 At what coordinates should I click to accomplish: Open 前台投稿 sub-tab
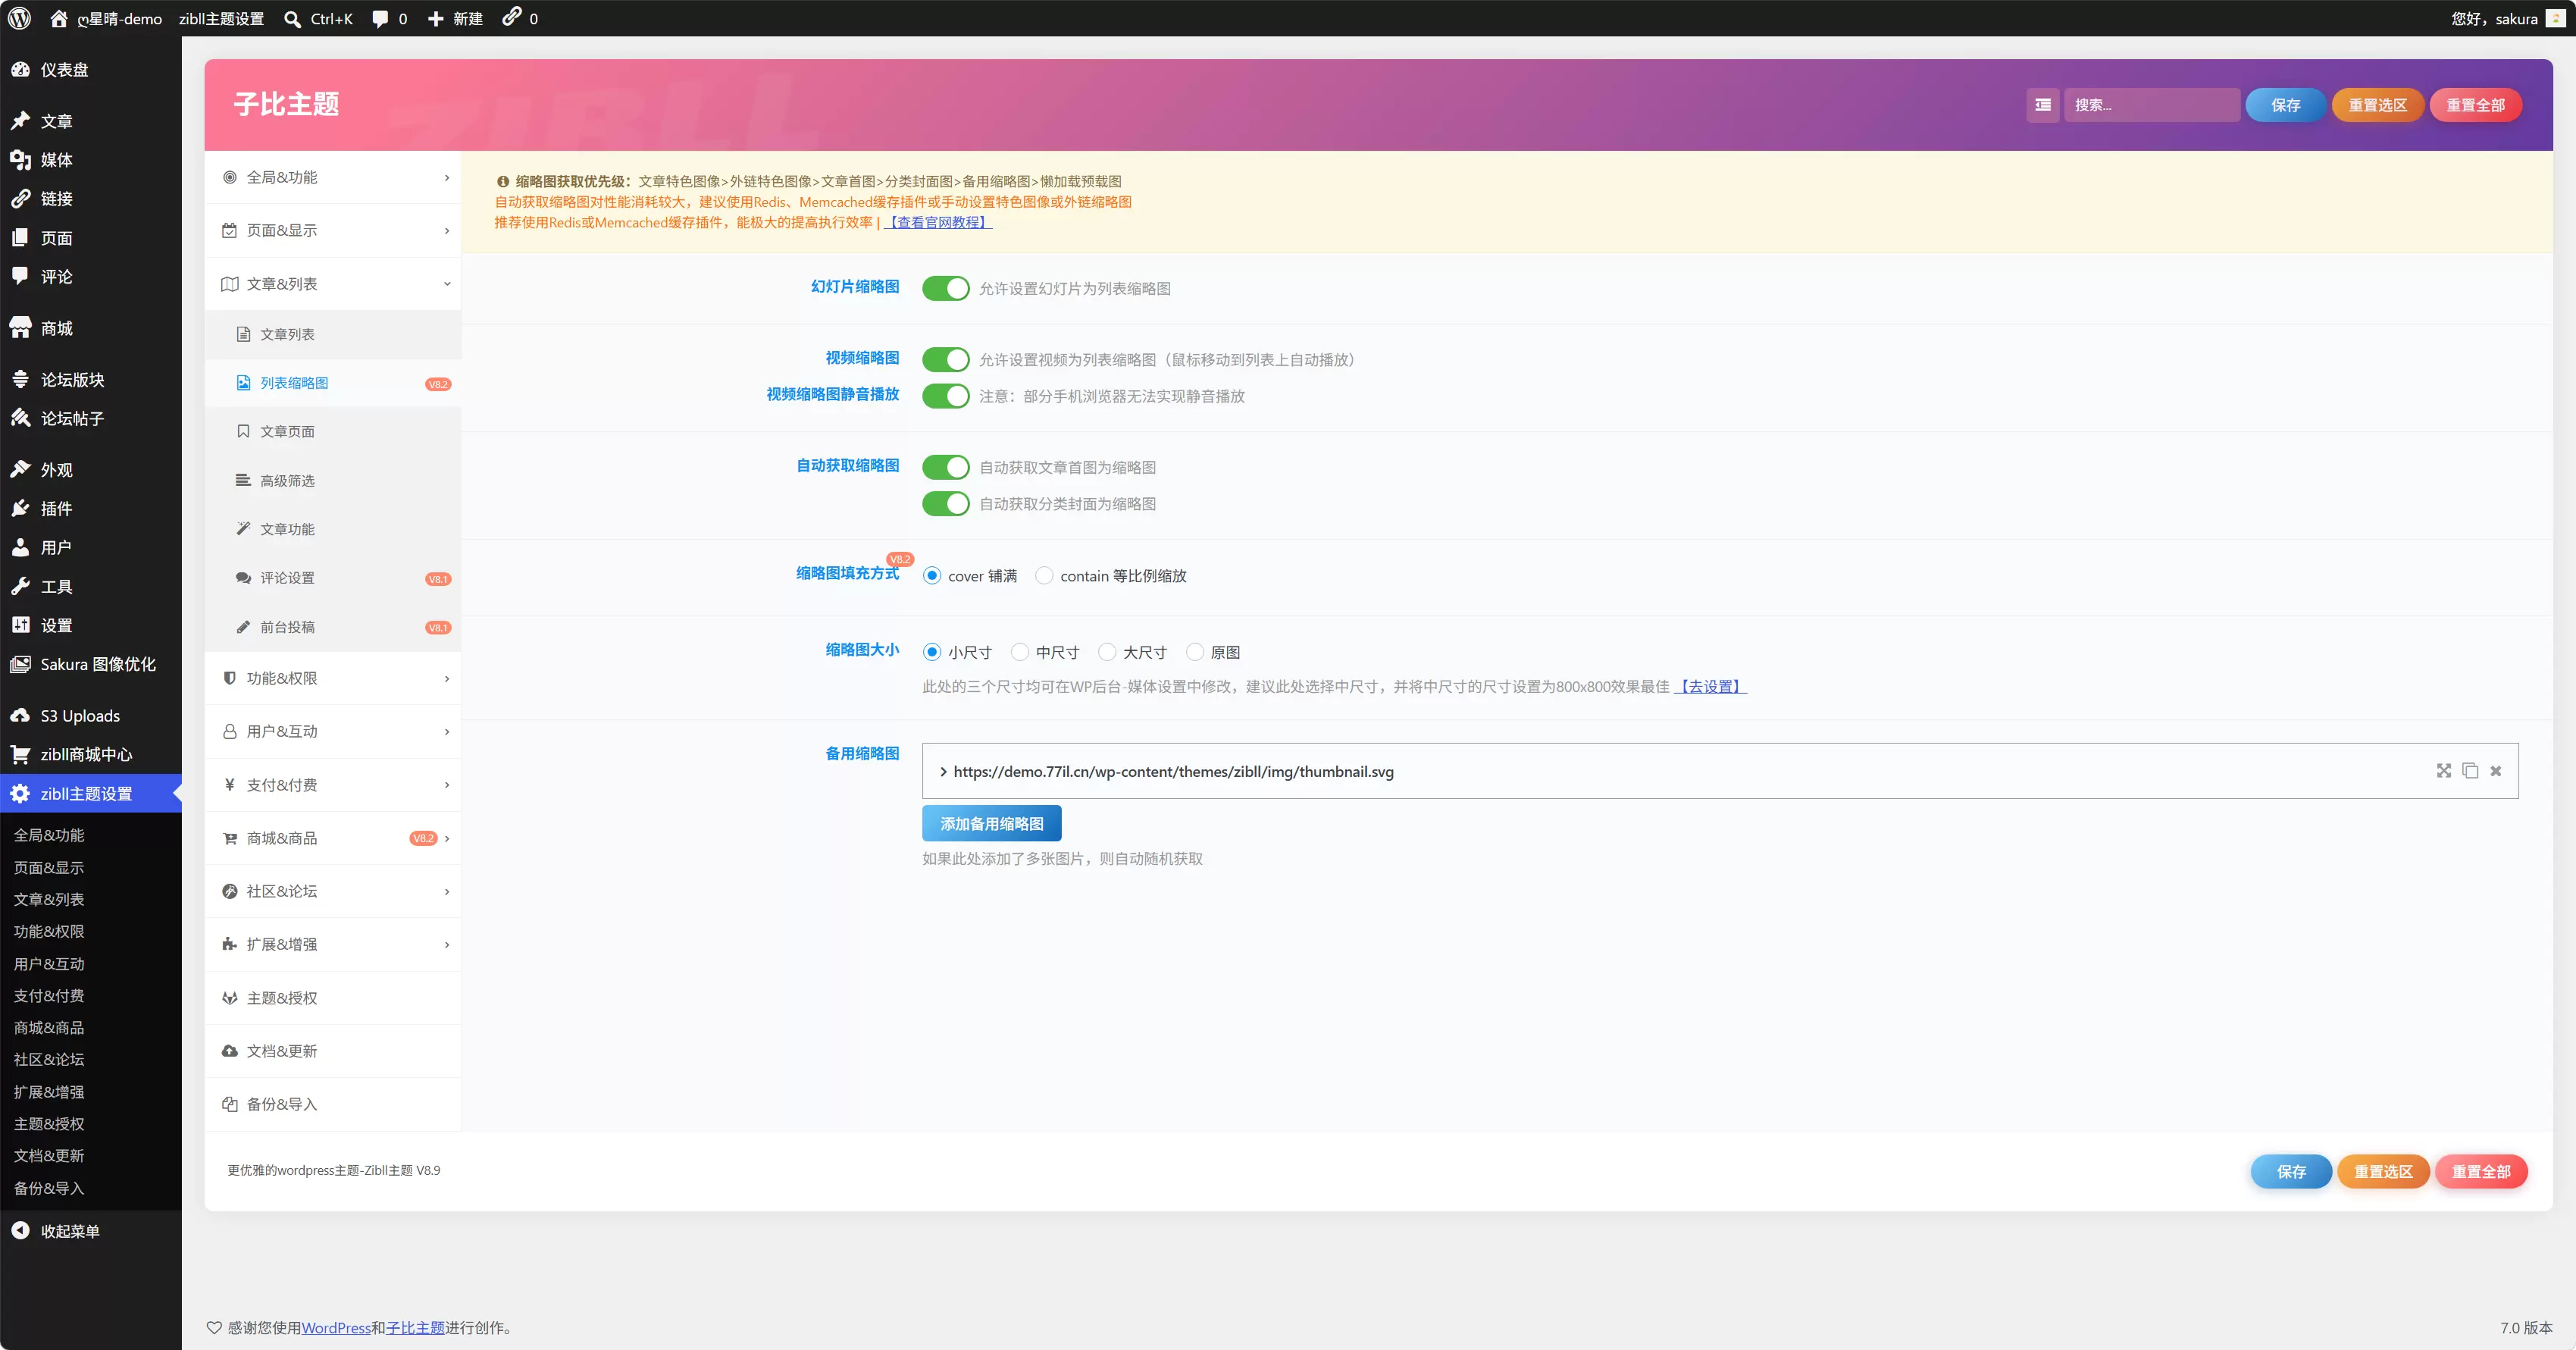tap(333, 627)
